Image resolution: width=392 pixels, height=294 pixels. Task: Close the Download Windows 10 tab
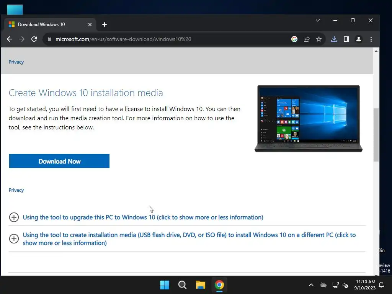(90, 24)
